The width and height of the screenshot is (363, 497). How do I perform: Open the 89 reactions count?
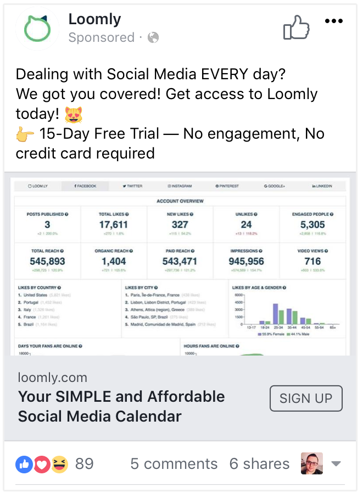[x=85, y=464]
